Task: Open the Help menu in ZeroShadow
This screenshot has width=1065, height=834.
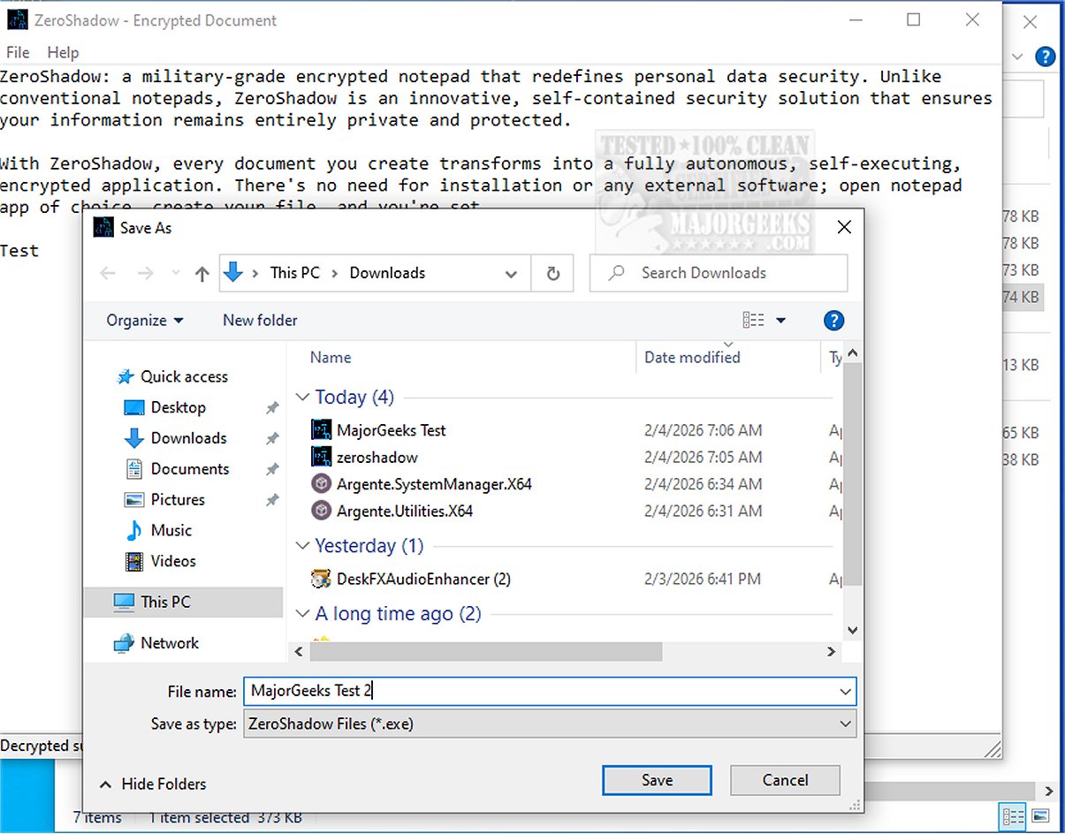Action: (x=63, y=52)
